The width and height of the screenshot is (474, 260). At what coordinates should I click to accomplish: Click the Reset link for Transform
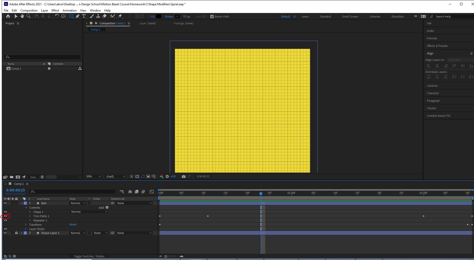click(x=73, y=224)
